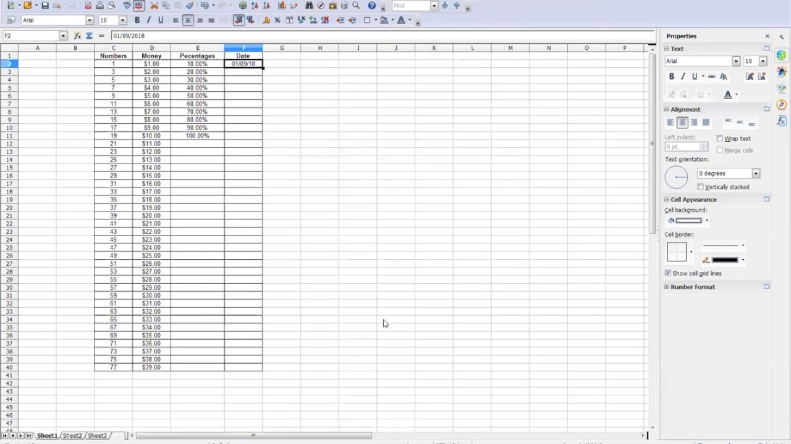Cut selection with the scissors icon
791x444 pixels.
pyautogui.click(x=154, y=6)
